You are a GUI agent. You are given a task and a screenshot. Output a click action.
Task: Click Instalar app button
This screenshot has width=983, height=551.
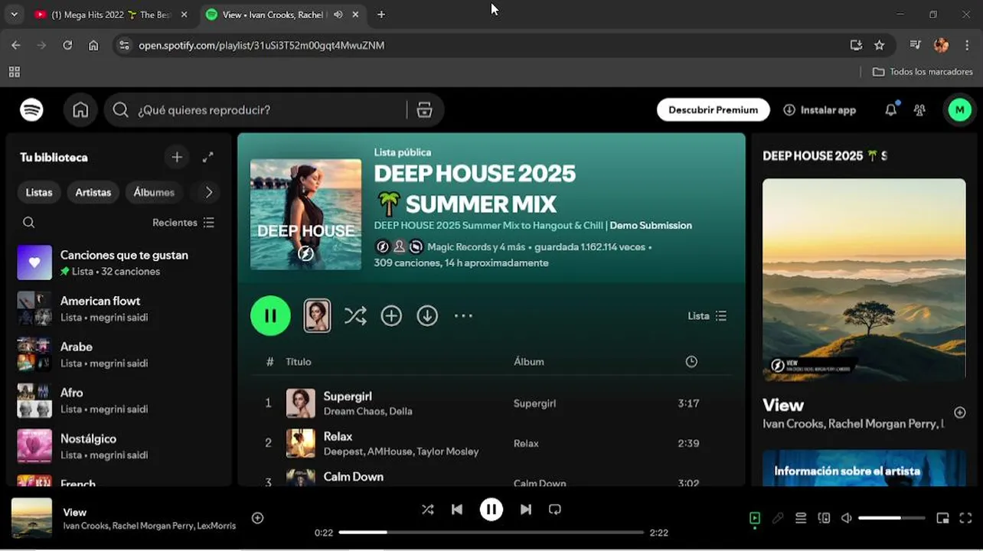(x=819, y=110)
